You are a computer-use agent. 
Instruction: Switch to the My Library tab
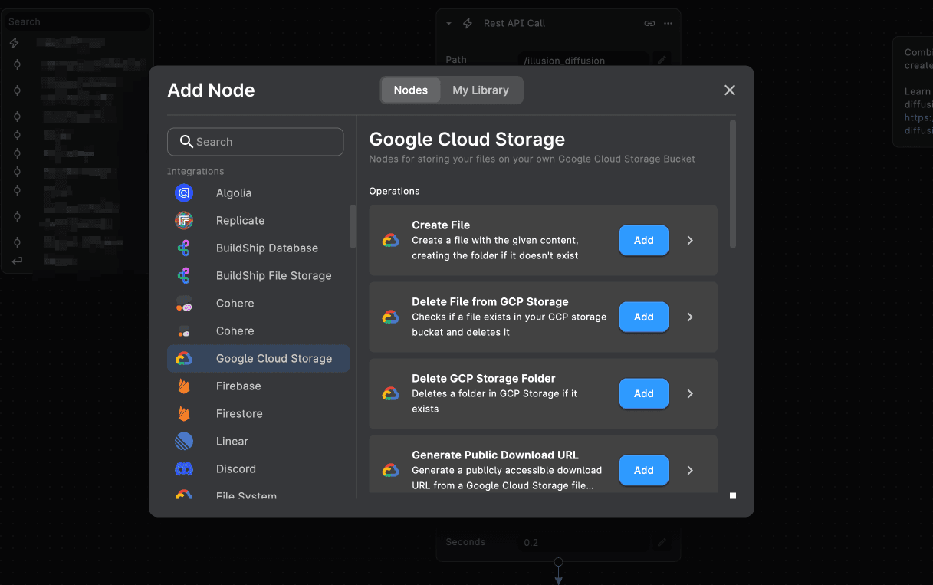481,90
